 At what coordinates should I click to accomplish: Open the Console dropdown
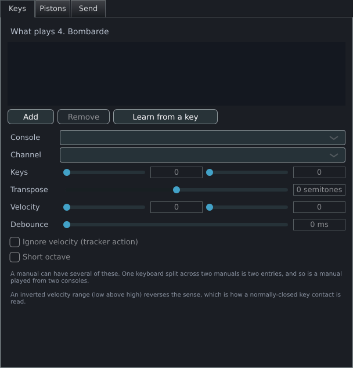tap(203, 138)
